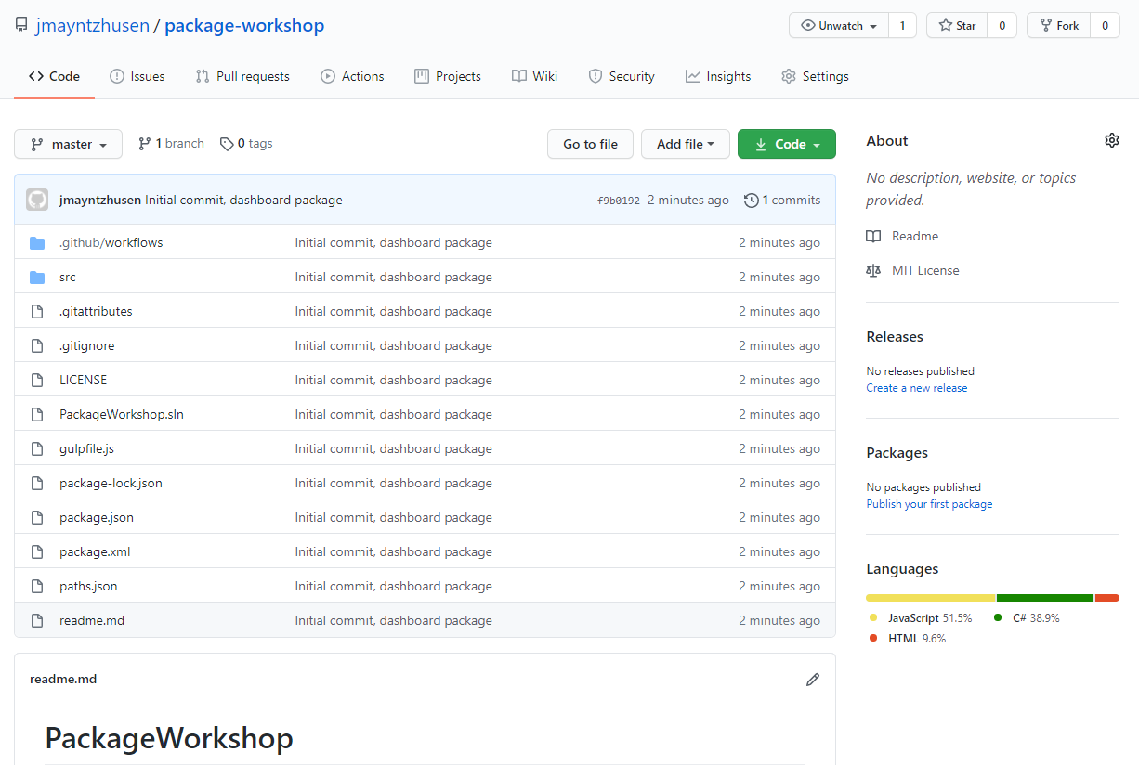The image size is (1139, 765).
Task: Click the fork count 0
Action: pos(1105,25)
